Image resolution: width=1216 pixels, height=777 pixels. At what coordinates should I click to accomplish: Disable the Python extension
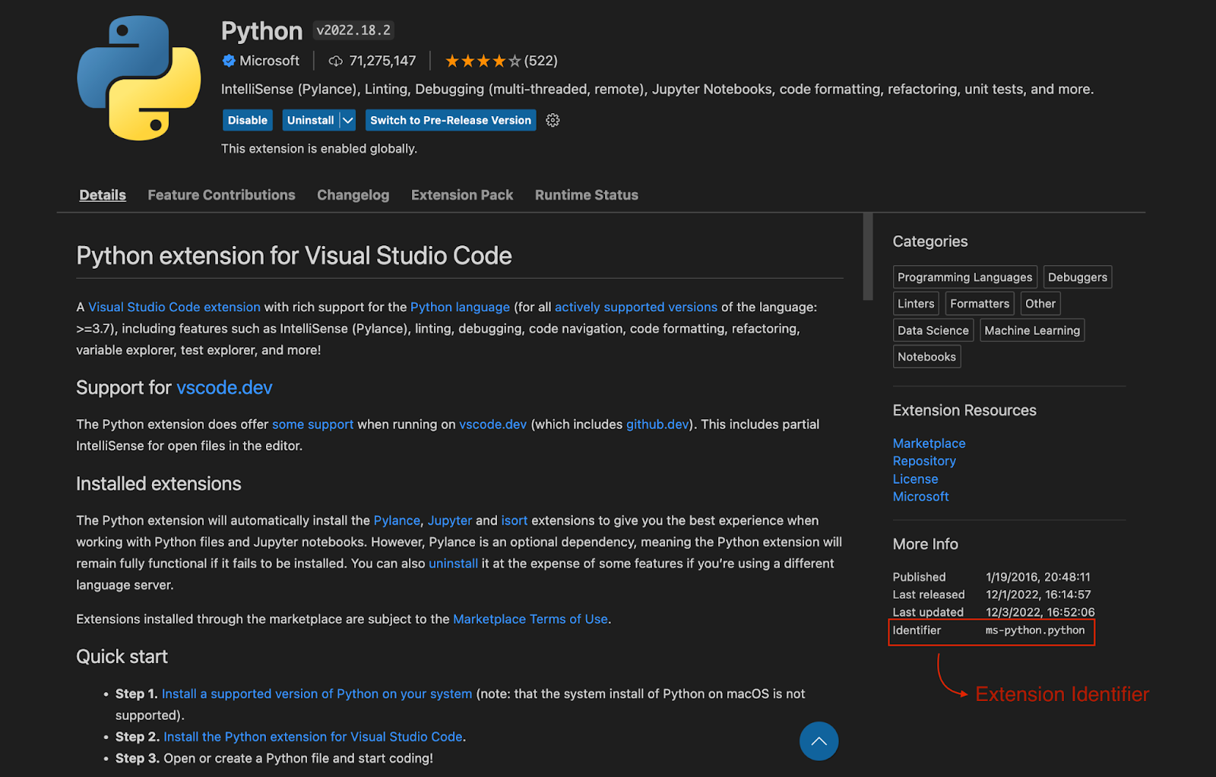(x=247, y=120)
